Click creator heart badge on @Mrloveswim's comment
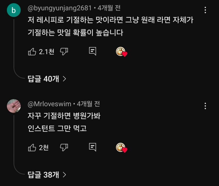This screenshot has height=186, width=219. [122, 148]
